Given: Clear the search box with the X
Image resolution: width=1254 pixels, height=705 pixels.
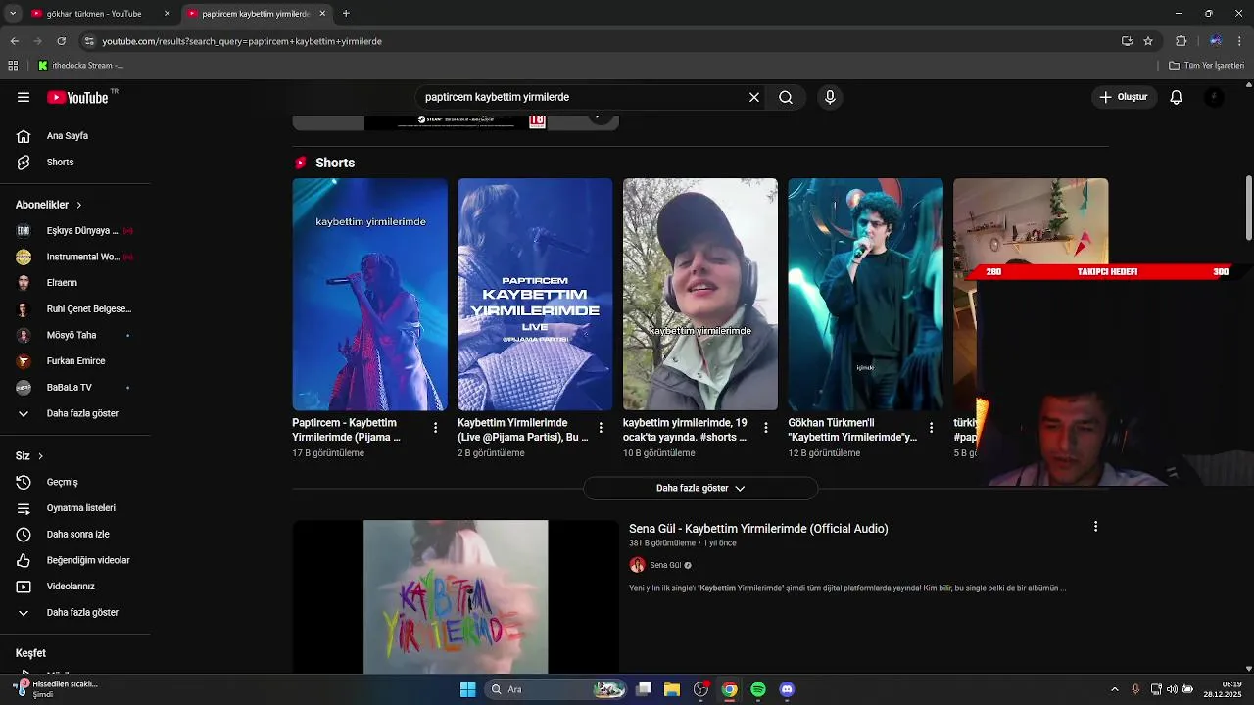Looking at the screenshot, I should tap(754, 97).
